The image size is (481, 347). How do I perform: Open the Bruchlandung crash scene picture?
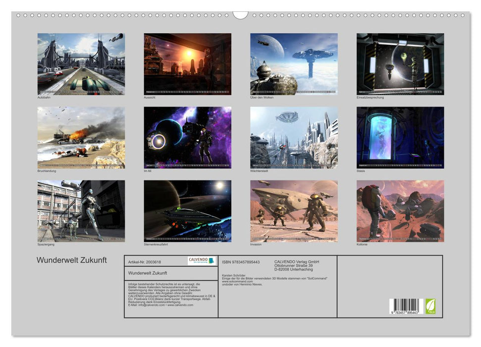coord(81,137)
